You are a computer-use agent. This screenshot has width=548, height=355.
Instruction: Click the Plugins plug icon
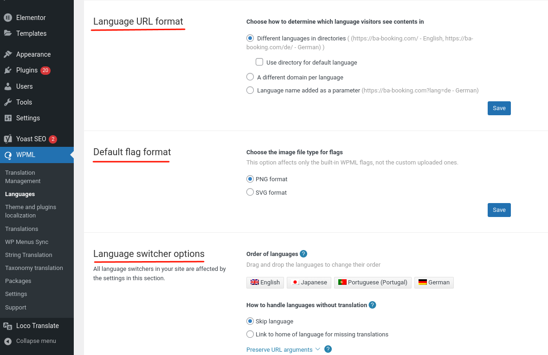coord(7,70)
